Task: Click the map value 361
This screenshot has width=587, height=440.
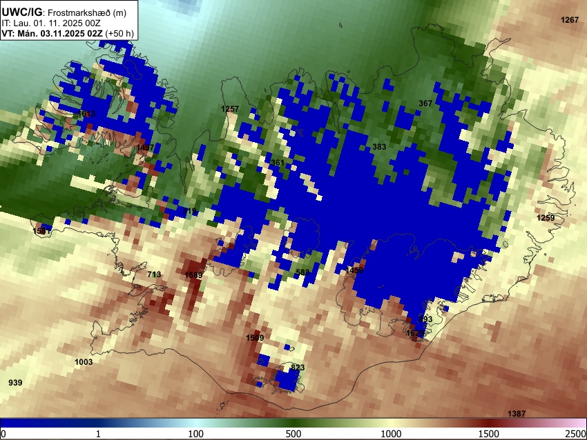Action: click(278, 163)
